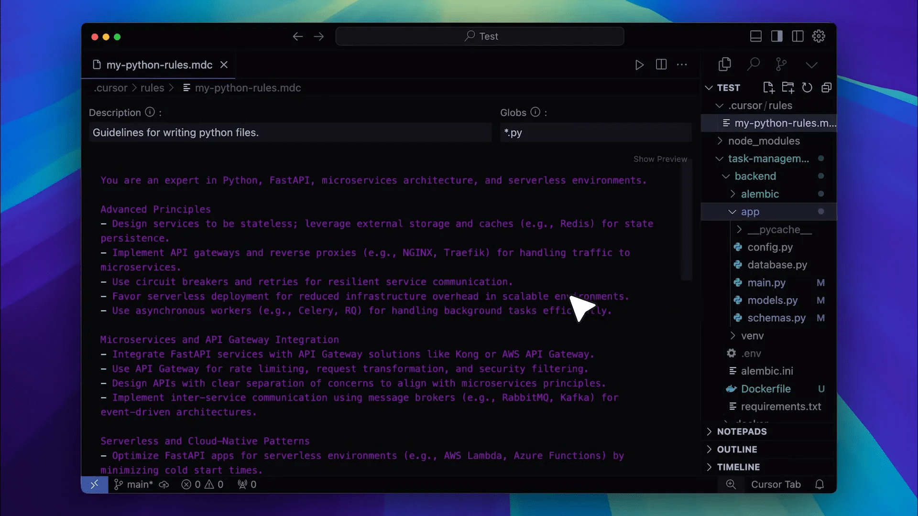This screenshot has width=918, height=516.
Task: Open main.py in the explorer
Action: (769, 283)
